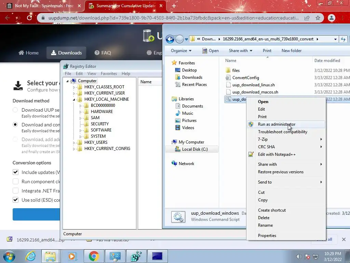Select the SECURITY registry key
The image size is (350, 263).
[99, 124]
